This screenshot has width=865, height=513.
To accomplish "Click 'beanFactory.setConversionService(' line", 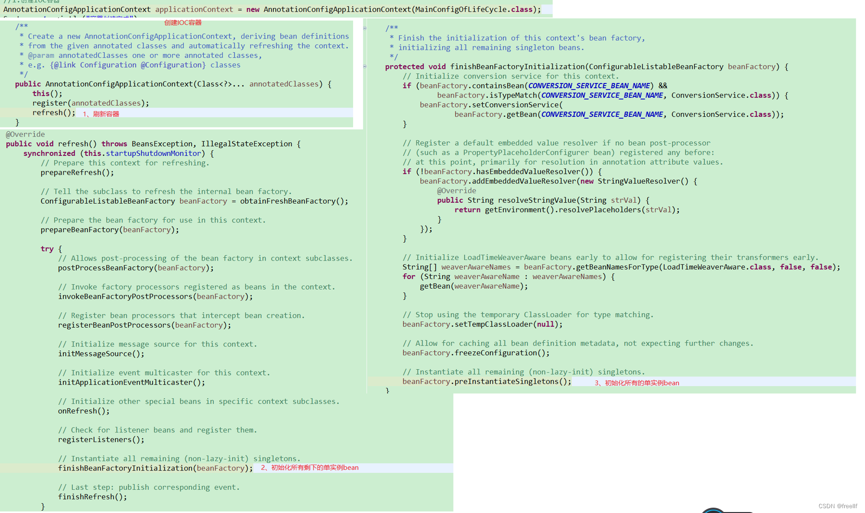I will point(491,105).
